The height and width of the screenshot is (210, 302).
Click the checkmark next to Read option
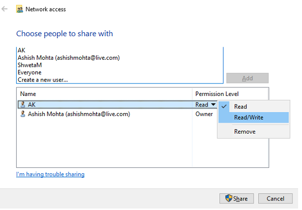[224, 107]
